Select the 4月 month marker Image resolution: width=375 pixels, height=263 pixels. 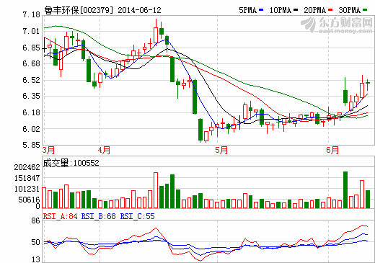[x=104, y=151]
